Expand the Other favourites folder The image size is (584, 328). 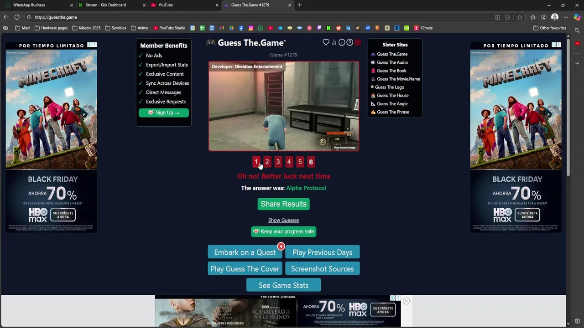click(x=550, y=28)
